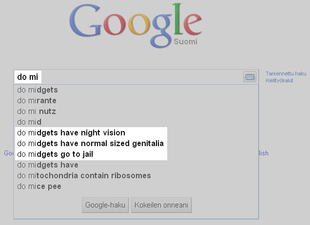Image resolution: width=310 pixels, height=225 pixels.
Task: Click the partially hidden English link
Action: pos(264,153)
